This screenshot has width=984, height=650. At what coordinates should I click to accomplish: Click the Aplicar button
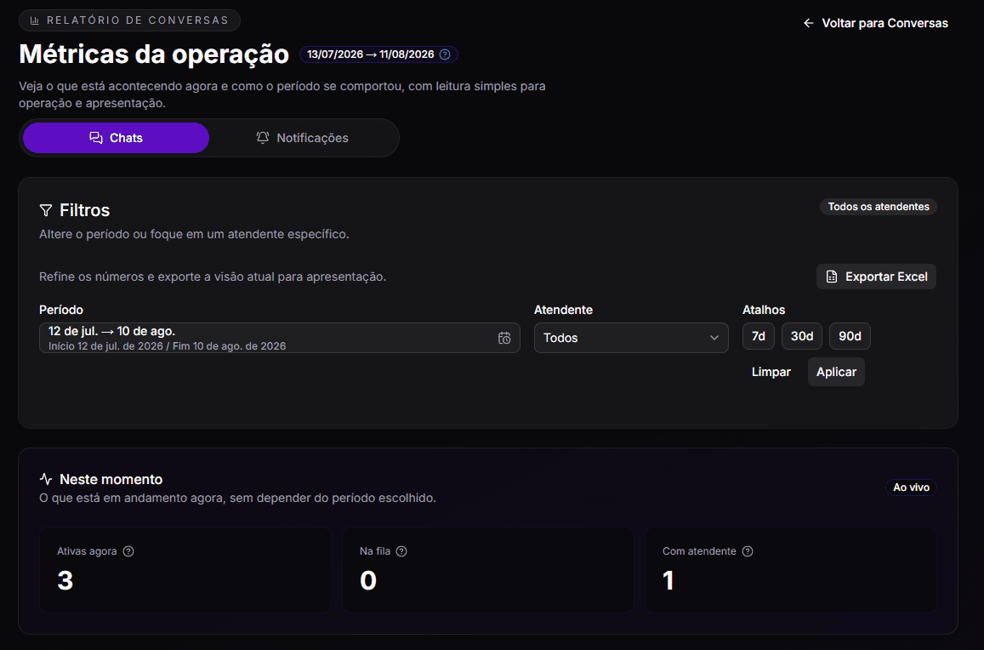coord(836,373)
